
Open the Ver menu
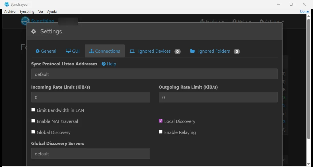point(41,12)
